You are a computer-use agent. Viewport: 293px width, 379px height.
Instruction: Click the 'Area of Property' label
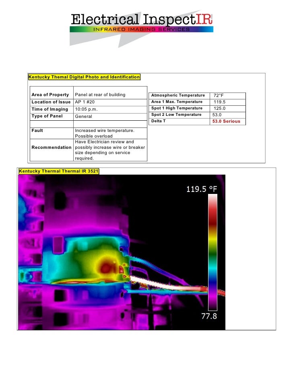tap(50, 95)
